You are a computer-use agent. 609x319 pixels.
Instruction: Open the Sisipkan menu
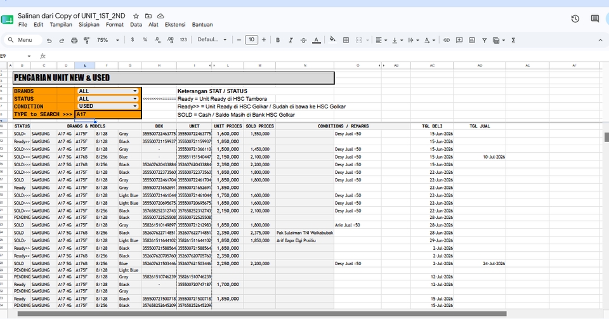[x=89, y=25]
